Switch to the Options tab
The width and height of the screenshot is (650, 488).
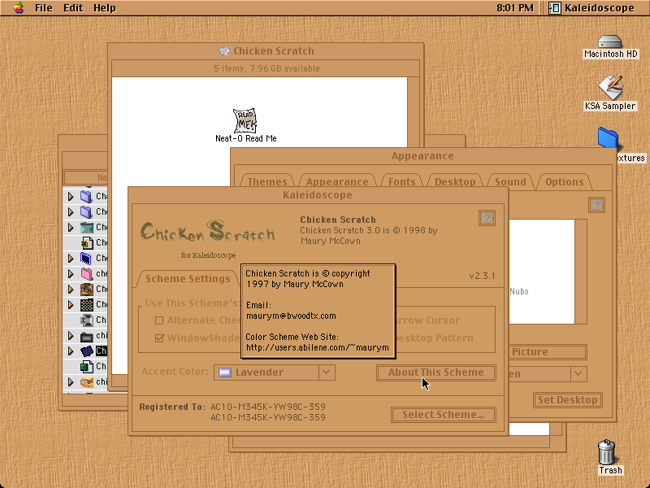pos(564,181)
